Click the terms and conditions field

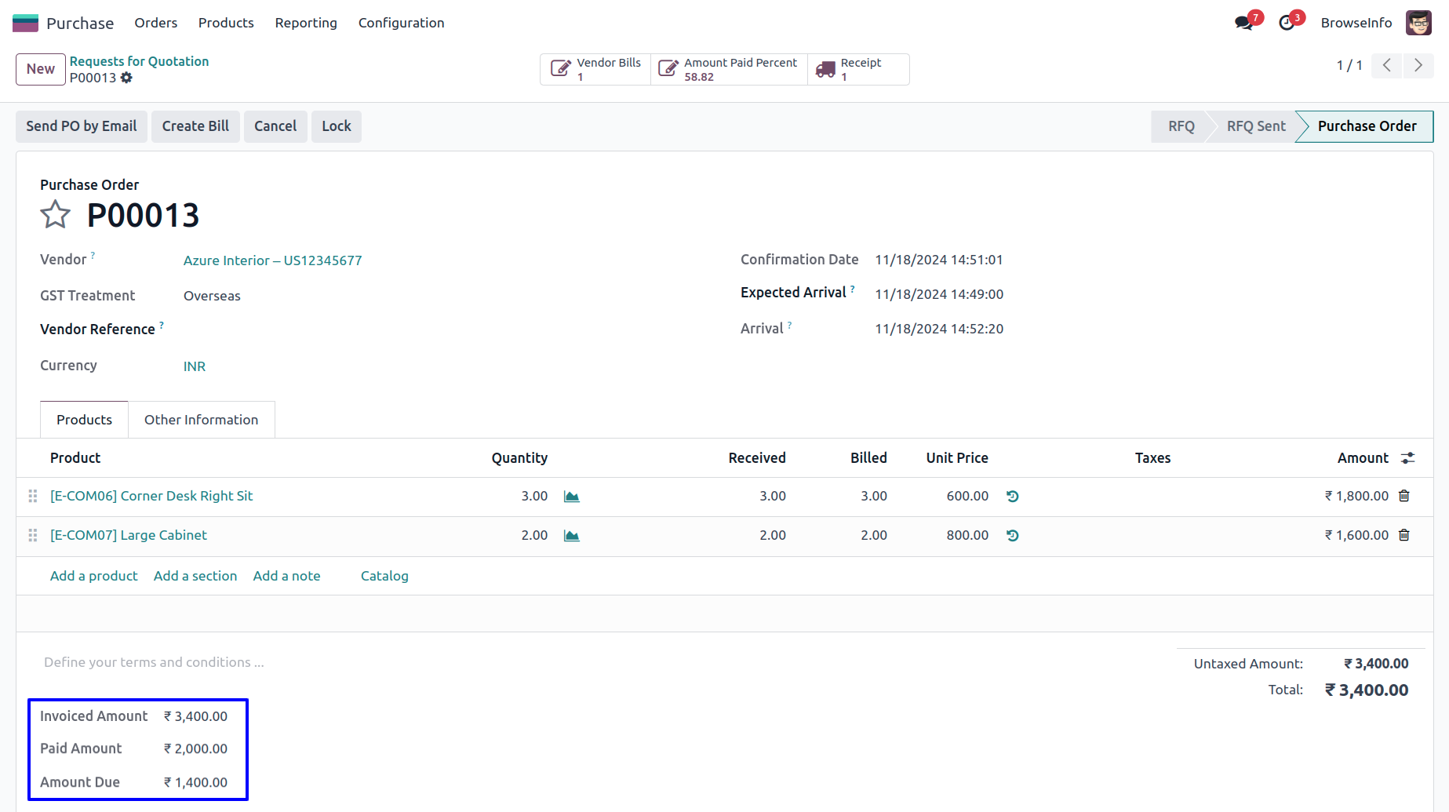point(154,662)
